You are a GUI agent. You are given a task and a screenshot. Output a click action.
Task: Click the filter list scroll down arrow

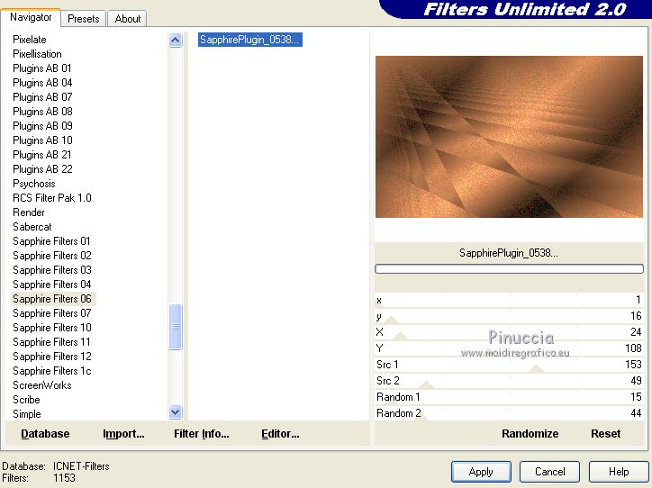(x=175, y=412)
